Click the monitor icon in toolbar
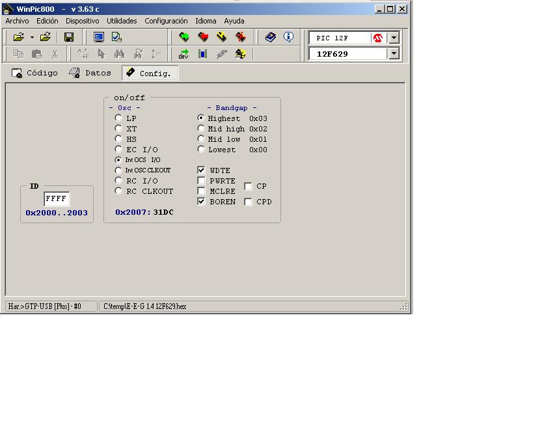 tap(98, 38)
